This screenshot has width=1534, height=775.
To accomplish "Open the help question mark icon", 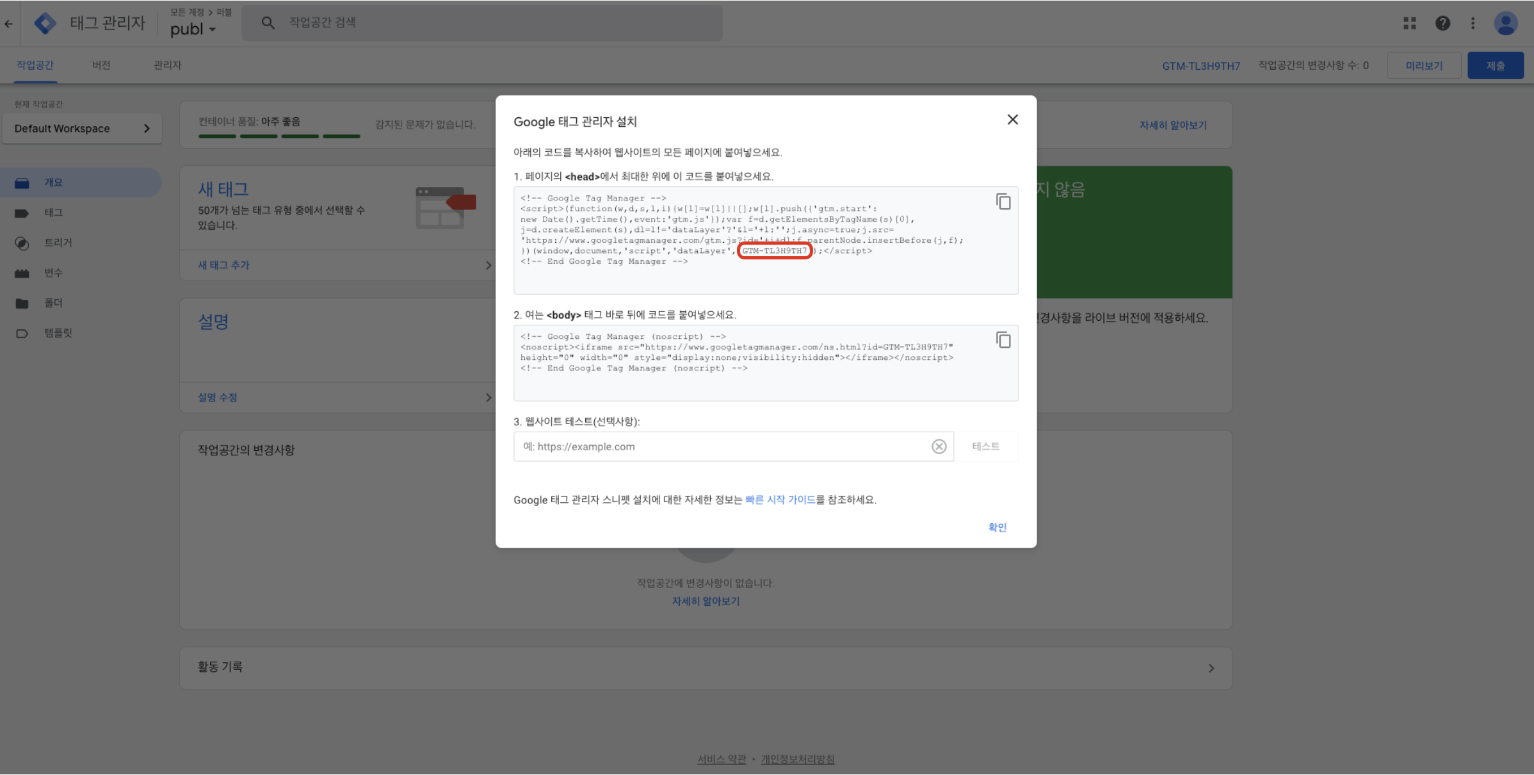I will click(1442, 24).
